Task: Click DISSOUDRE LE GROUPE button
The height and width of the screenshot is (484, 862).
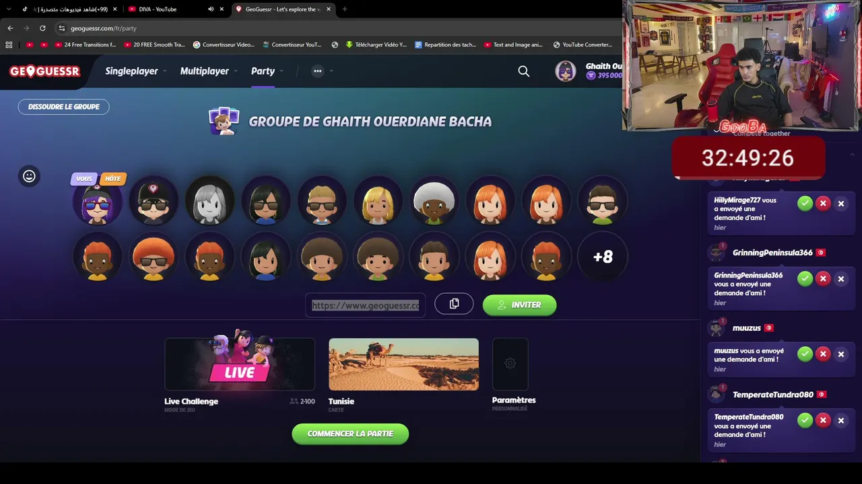Action: [63, 107]
